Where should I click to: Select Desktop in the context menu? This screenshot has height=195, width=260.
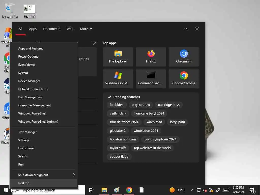[44, 183]
